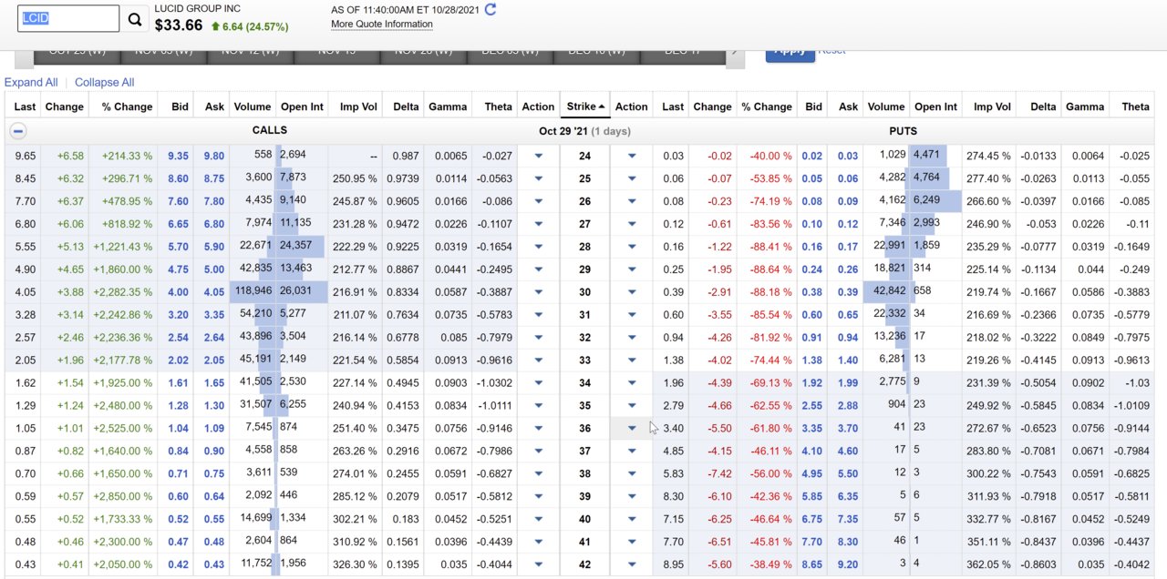Screen dimensions: 1167x579
Task: Click call implied vol 326.30 % at strike 42
Action: (356, 564)
